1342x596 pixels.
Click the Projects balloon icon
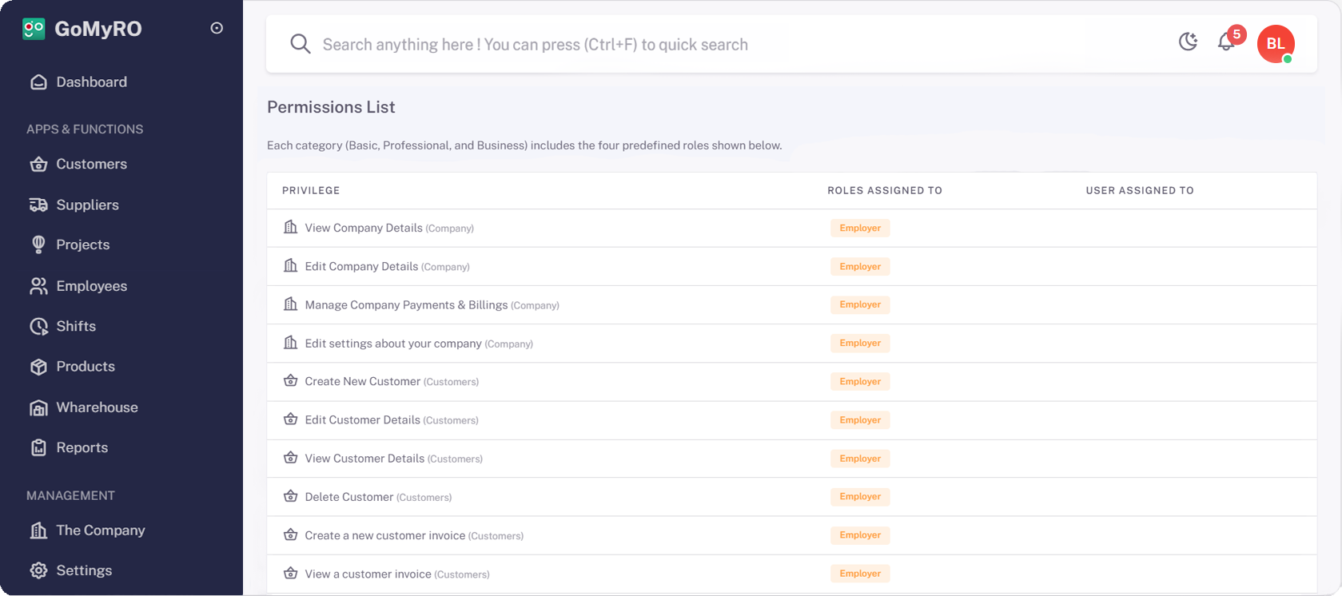[x=38, y=245]
